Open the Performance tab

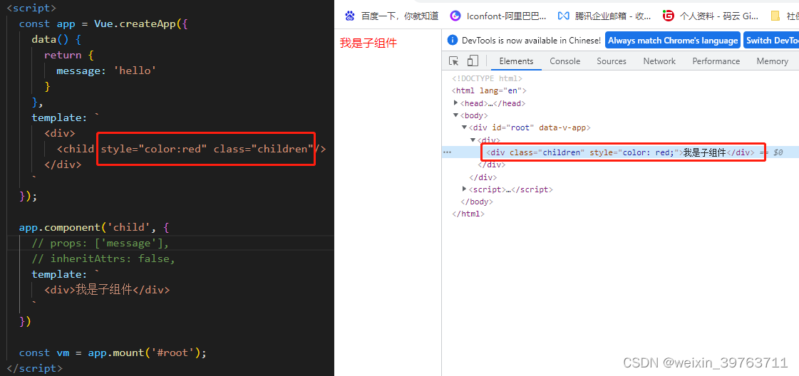tap(716, 61)
